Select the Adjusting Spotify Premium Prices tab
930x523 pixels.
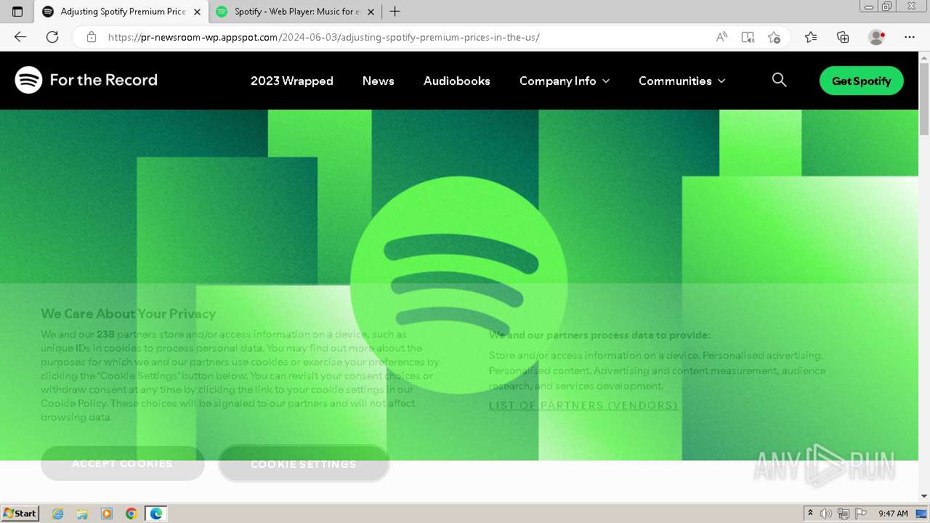click(x=122, y=12)
